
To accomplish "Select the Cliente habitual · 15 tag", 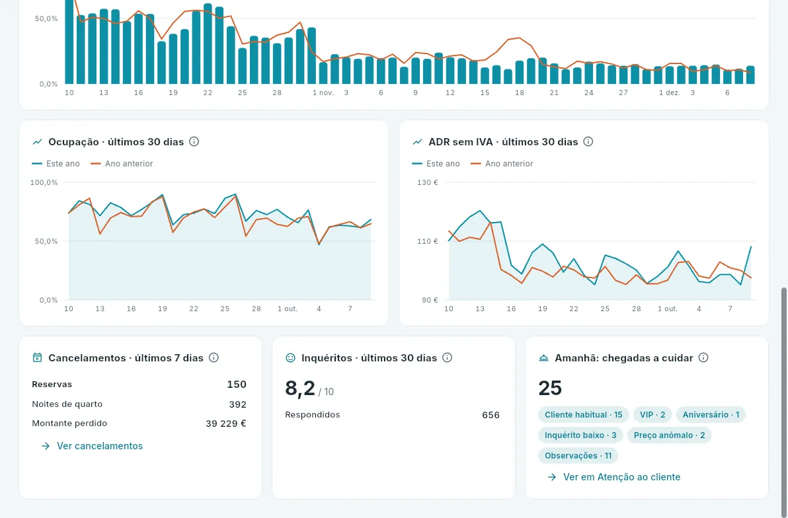I will (x=584, y=415).
